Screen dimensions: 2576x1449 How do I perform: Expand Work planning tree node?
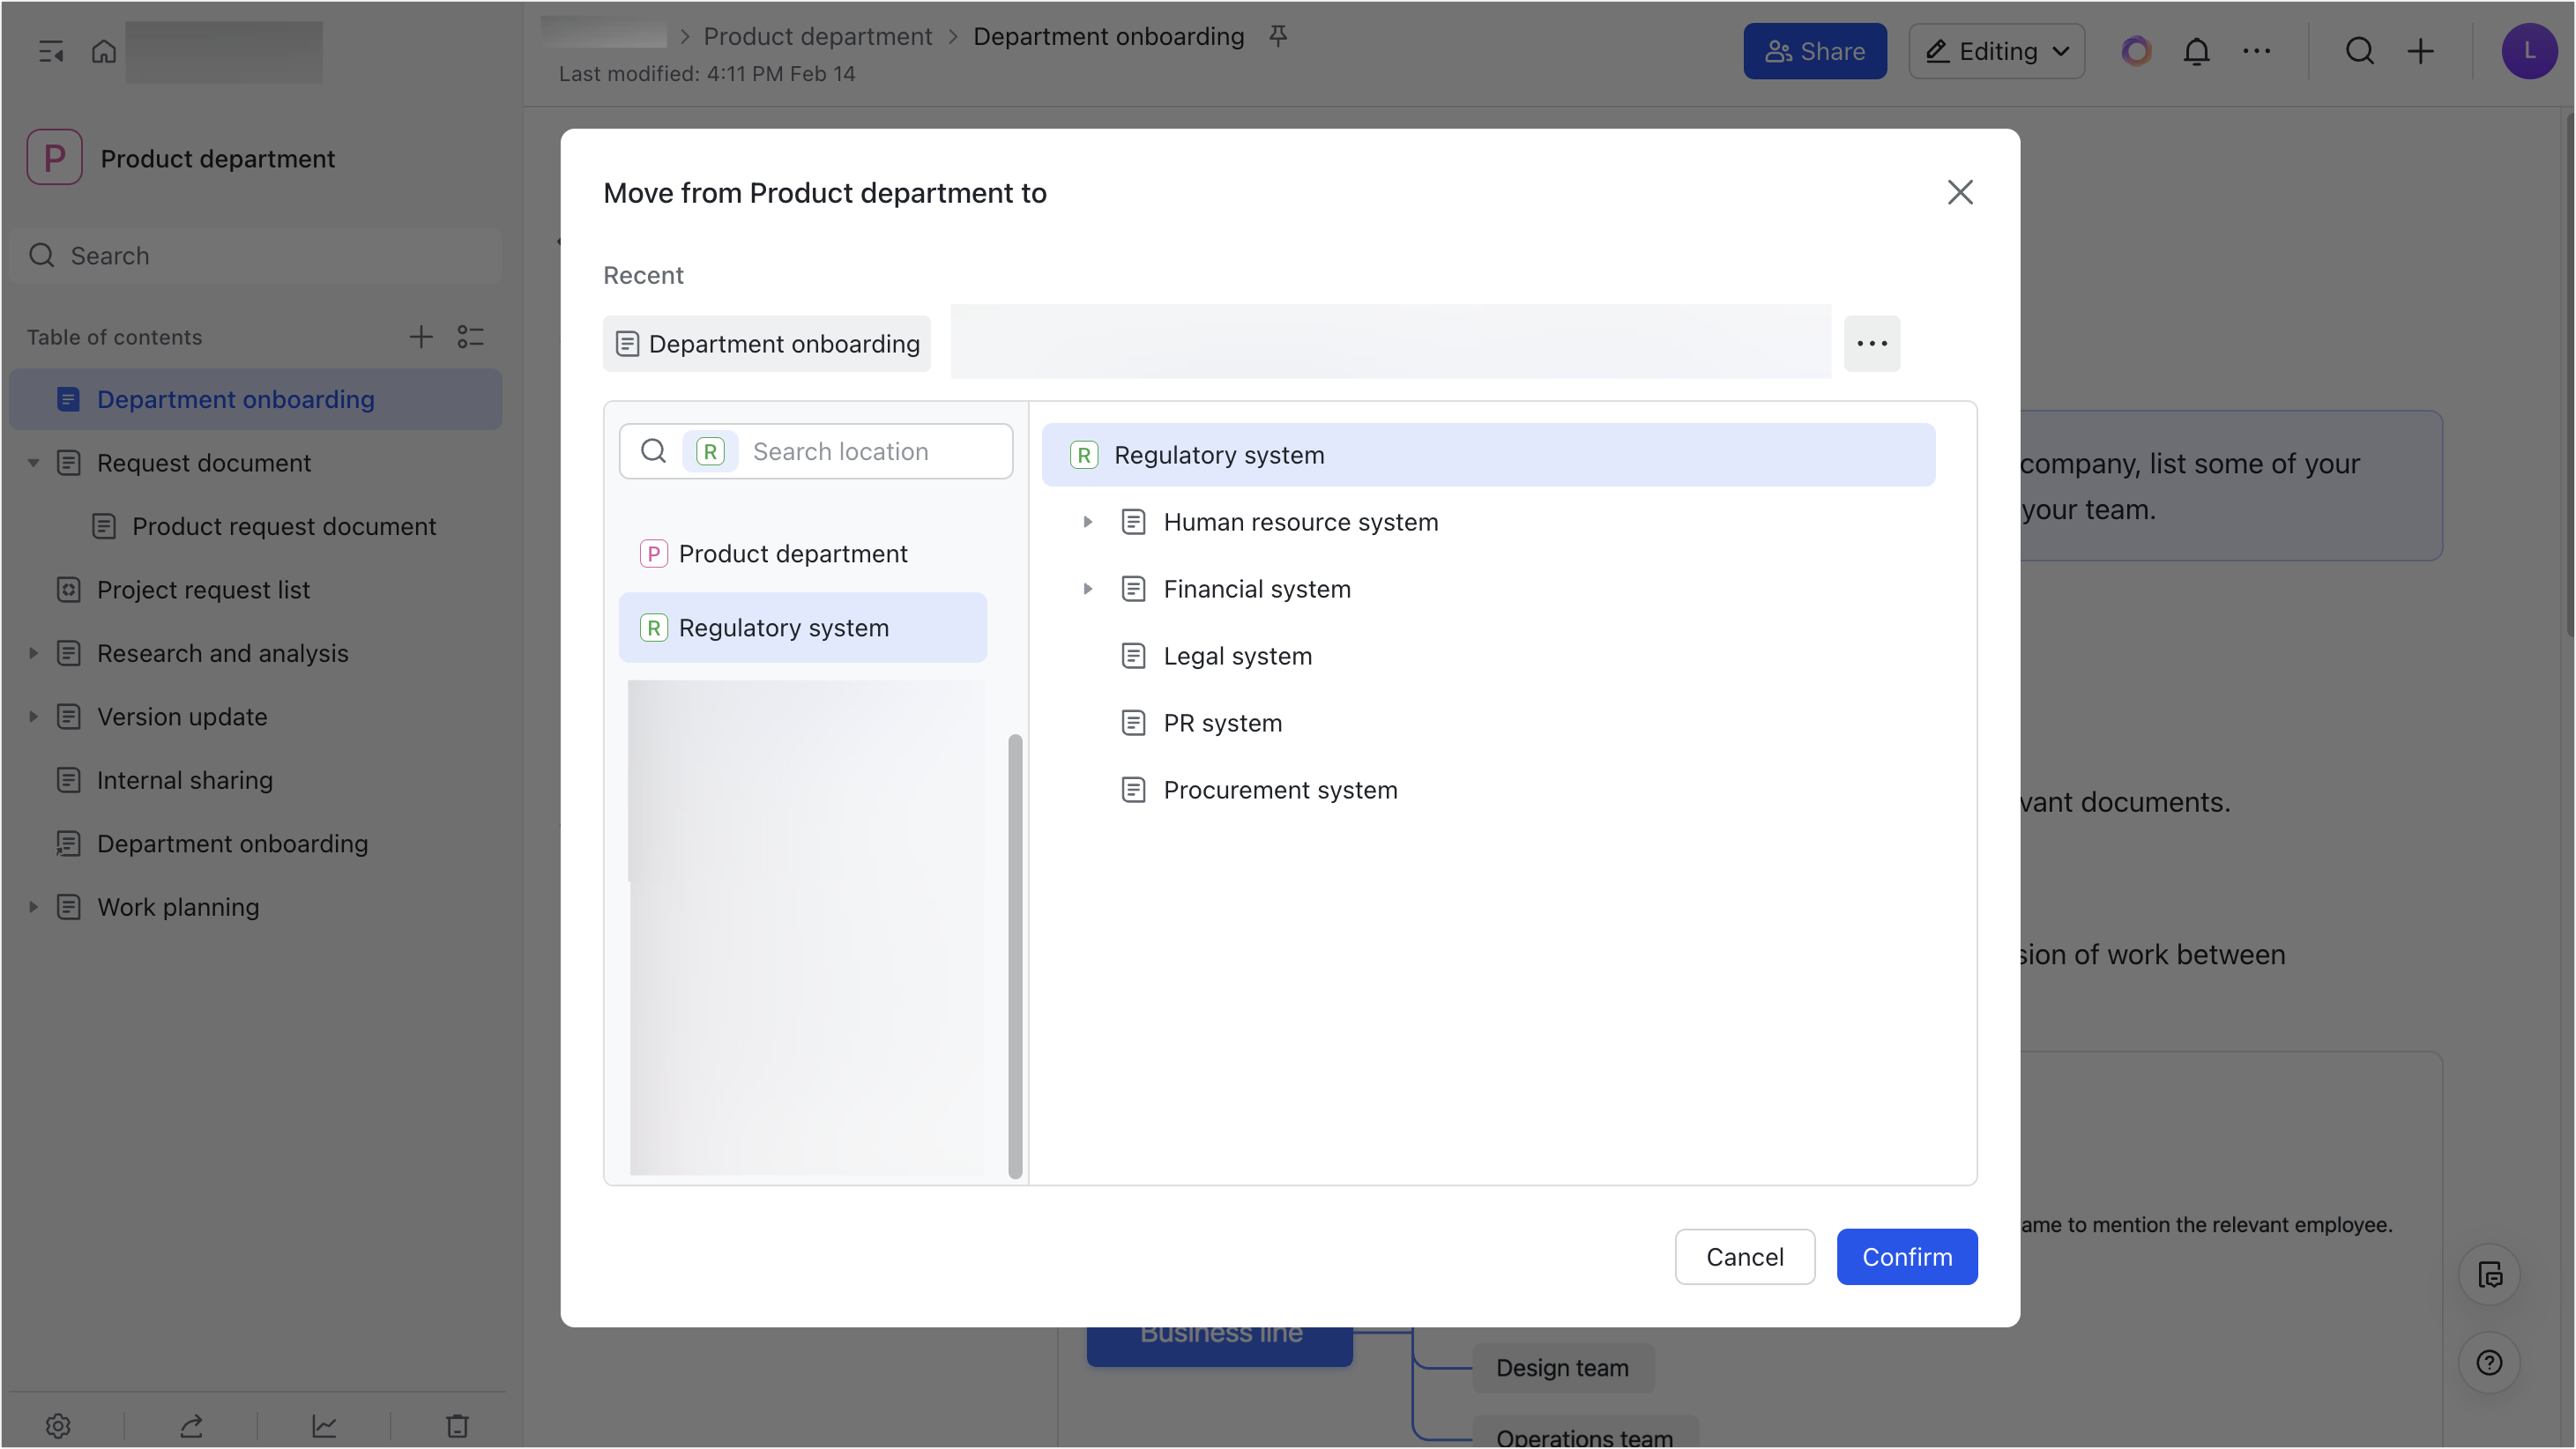click(33, 906)
